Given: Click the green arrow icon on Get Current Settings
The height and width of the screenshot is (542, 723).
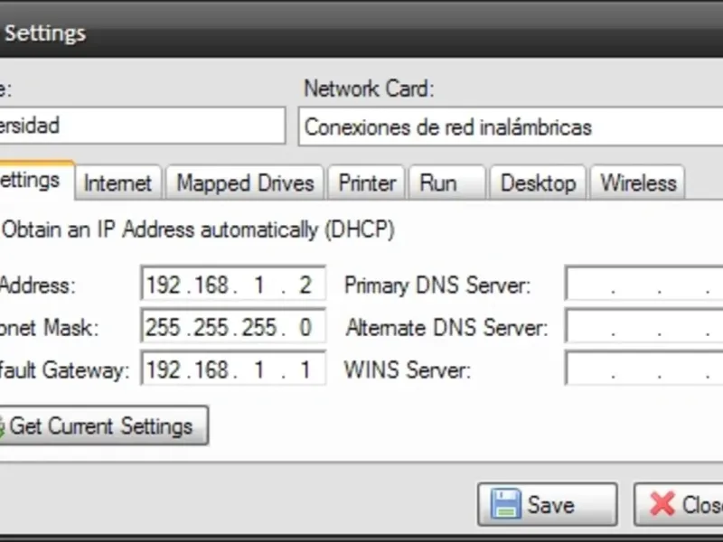Looking at the screenshot, I should (2, 426).
